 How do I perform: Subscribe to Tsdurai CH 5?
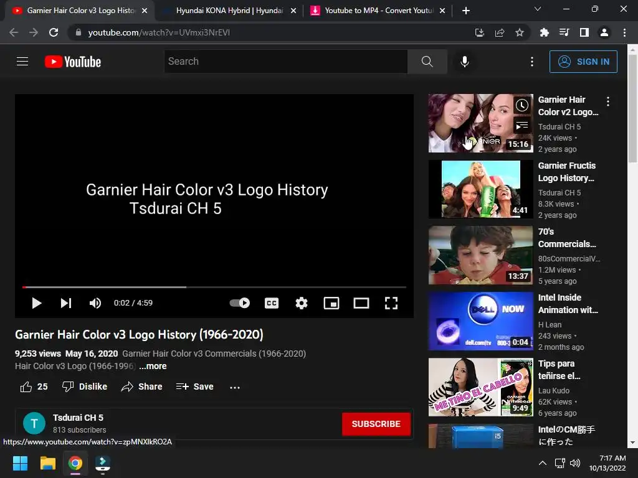[376, 424]
